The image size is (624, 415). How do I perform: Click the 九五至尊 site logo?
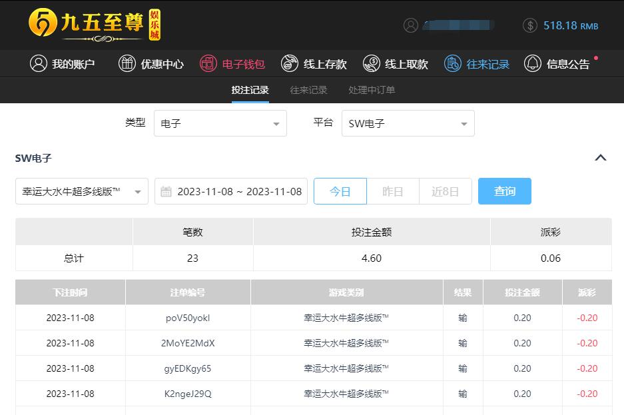pos(95,25)
